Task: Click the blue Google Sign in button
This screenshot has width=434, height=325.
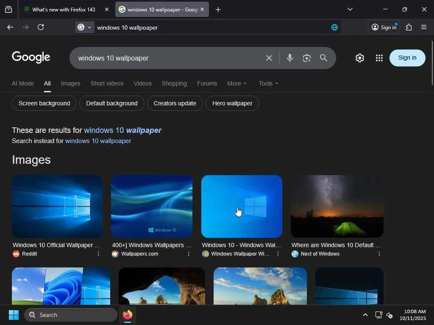Action: (407, 58)
